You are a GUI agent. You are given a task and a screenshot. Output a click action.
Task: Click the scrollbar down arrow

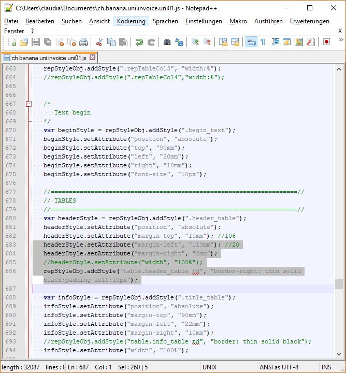(339, 354)
